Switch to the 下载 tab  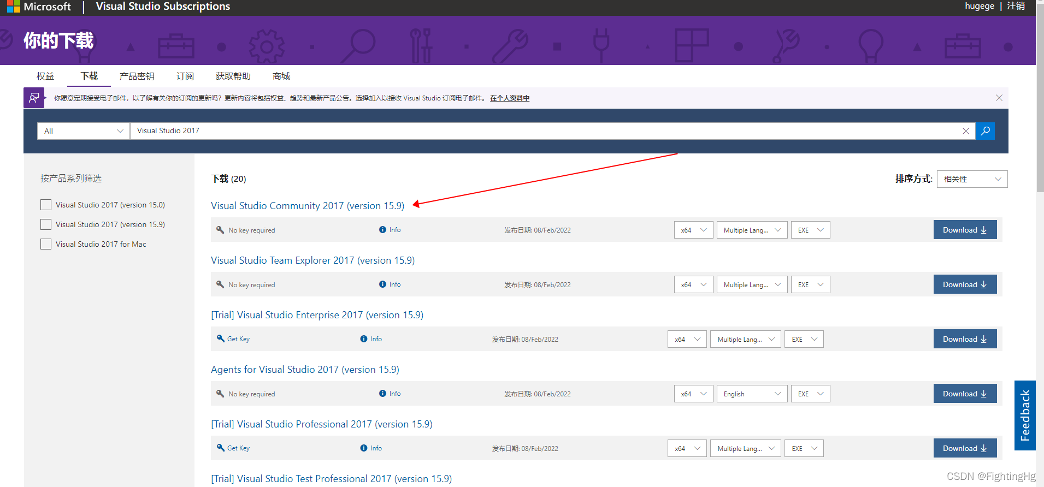click(89, 76)
